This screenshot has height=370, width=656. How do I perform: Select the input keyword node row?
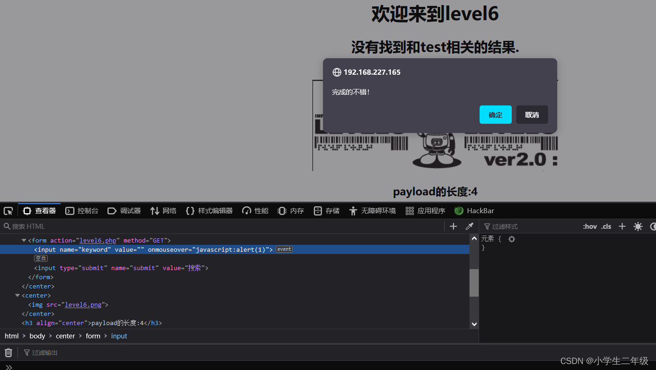coord(235,249)
